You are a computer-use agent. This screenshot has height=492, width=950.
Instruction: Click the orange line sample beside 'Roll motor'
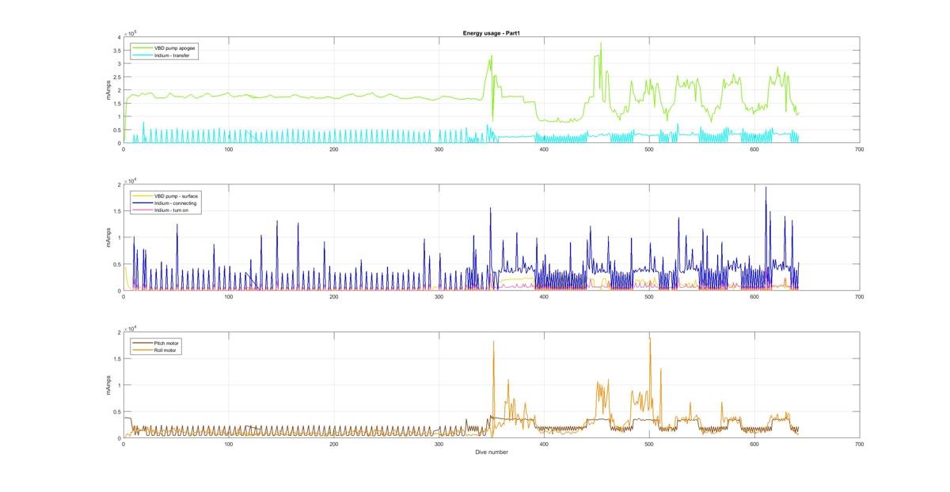pos(142,350)
